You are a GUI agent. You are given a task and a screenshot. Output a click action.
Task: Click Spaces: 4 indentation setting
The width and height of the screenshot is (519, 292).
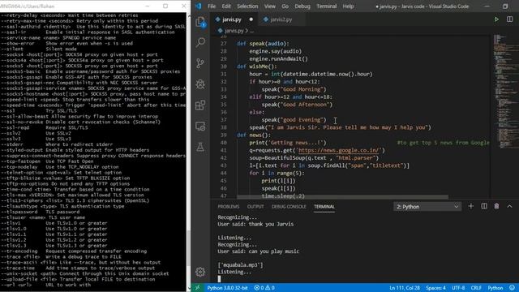pyautogui.click(x=436, y=288)
